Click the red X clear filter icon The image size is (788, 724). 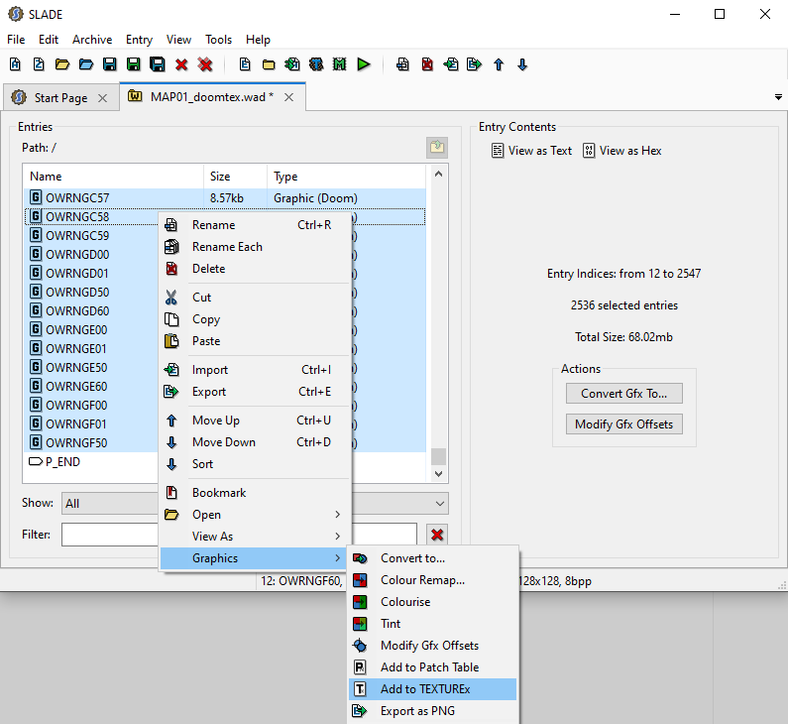coord(437,535)
